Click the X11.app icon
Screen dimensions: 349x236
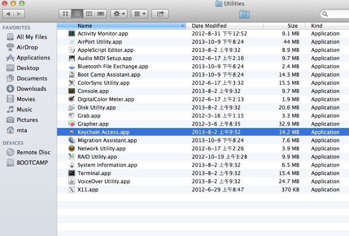[72, 190]
